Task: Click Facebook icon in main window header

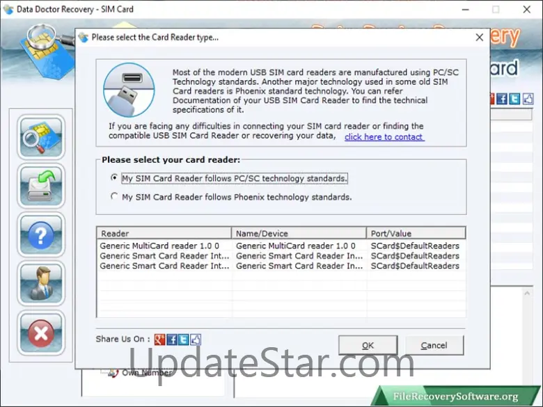Action: 502,99
